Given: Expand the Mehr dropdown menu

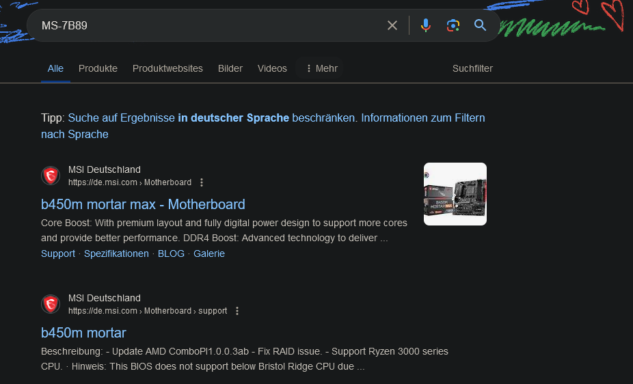Looking at the screenshot, I should [321, 68].
